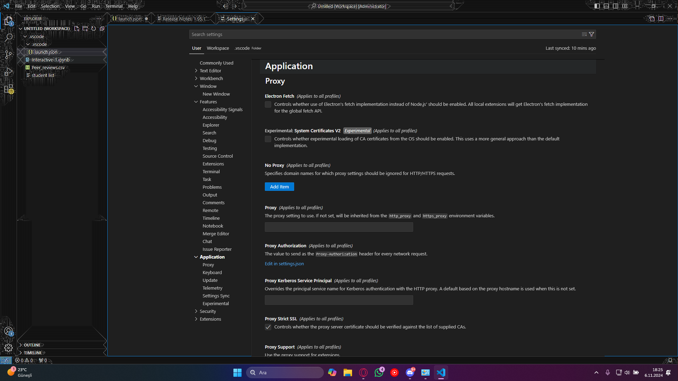Show Commonly Used settings
The image size is (678, 381).
point(216,63)
